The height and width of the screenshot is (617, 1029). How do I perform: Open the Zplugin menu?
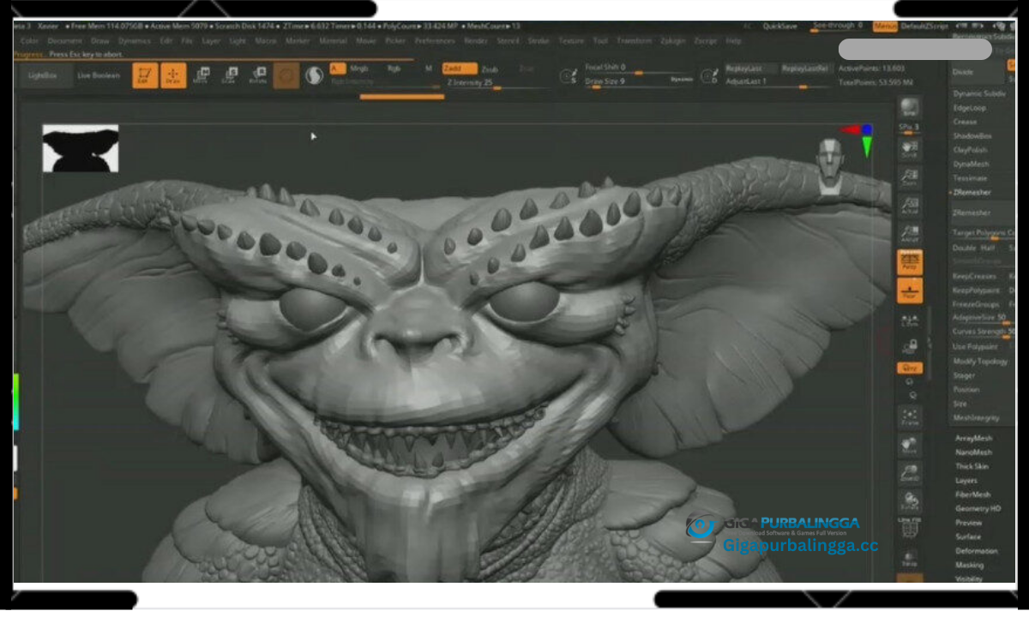point(673,40)
